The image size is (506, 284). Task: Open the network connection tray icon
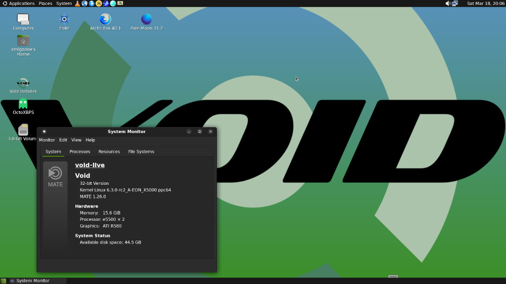coord(455,3)
